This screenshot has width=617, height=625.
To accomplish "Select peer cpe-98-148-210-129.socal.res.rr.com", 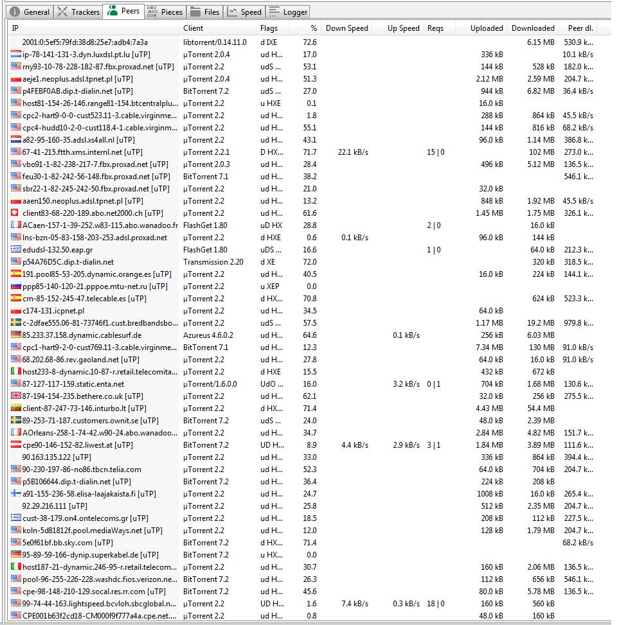I will [x=94, y=591].
